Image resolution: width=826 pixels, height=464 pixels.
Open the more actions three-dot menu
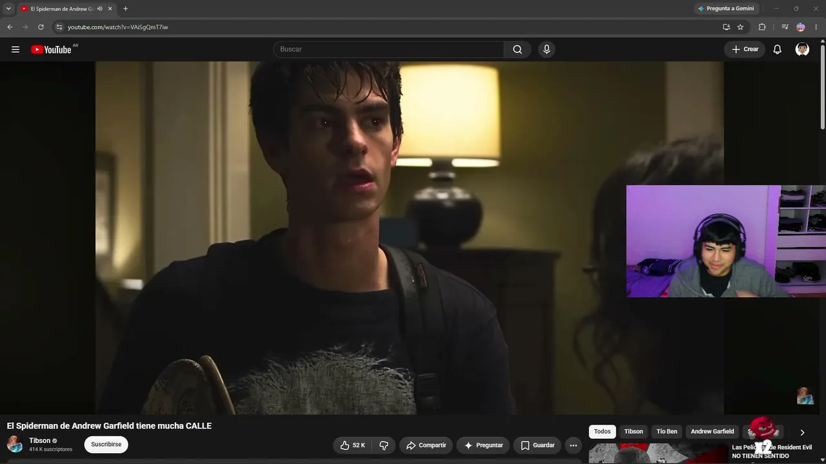(573, 445)
